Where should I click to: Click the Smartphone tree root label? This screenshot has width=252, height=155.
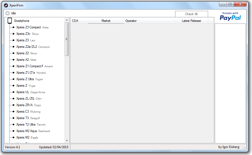tap(22, 21)
